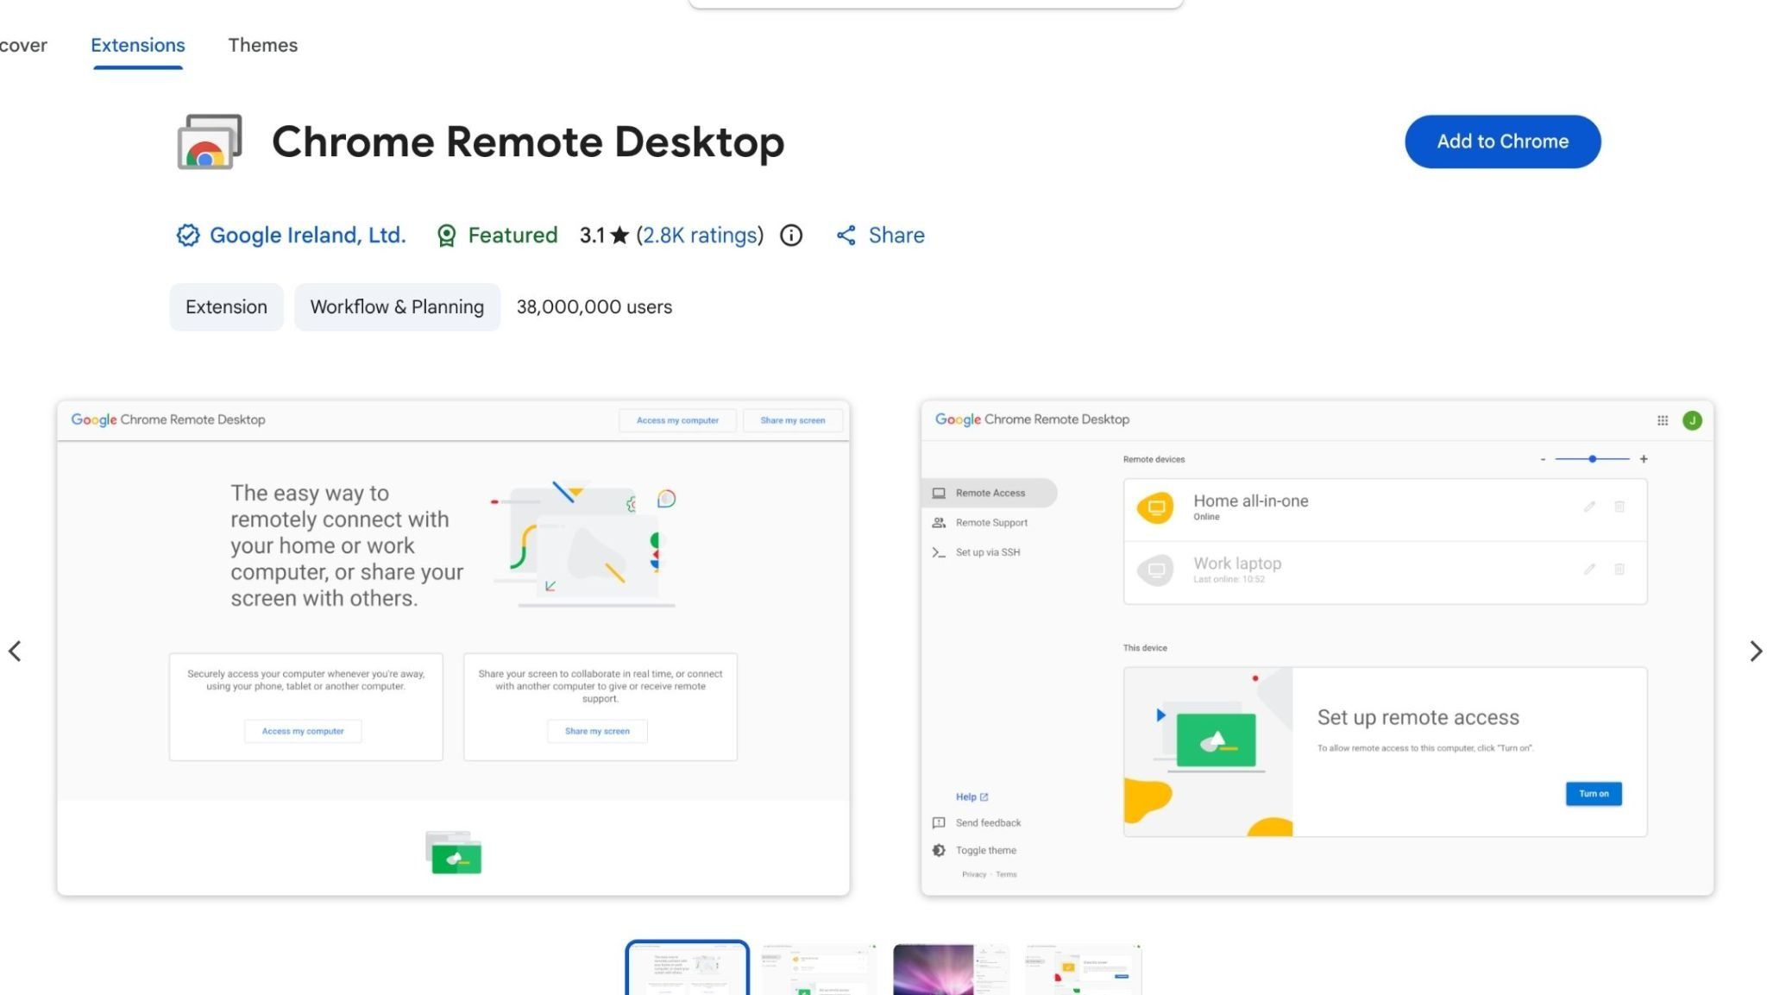Click the Chrome Remote Desktop extension icon
The image size is (1767, 995).
click(x=210, y=142)
